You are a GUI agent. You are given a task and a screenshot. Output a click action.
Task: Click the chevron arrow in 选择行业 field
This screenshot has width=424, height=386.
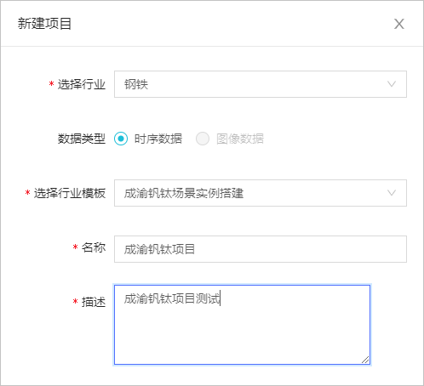(392, 84)
